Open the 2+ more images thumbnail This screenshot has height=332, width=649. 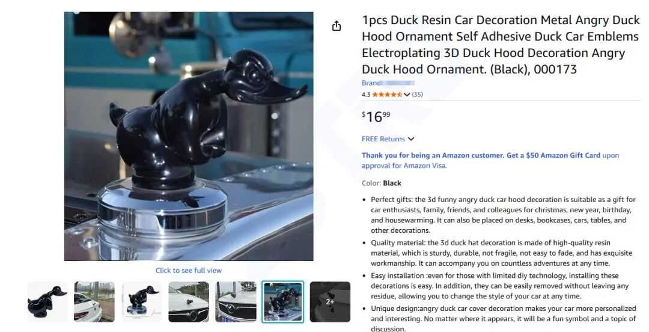pos(330,301)
